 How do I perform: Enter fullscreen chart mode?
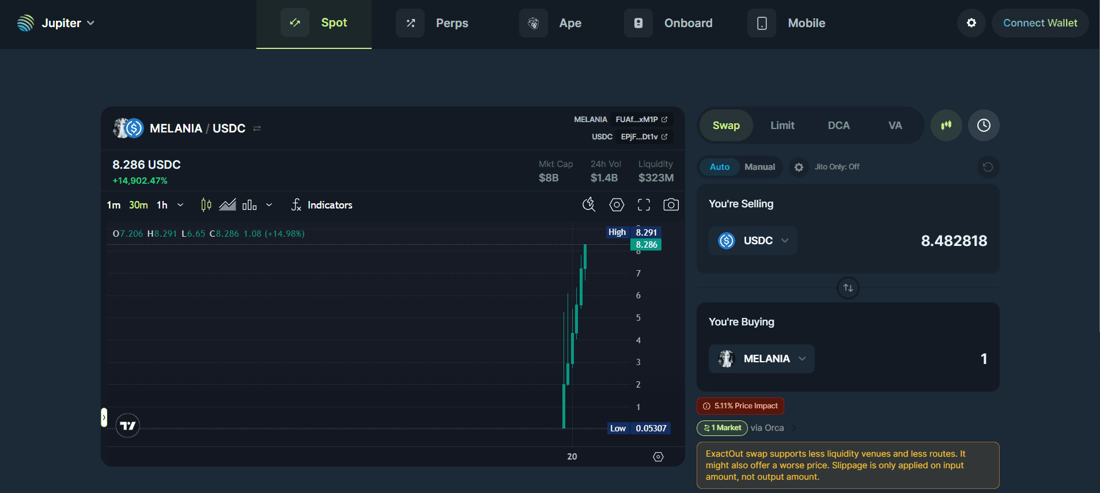coord(644,204)
